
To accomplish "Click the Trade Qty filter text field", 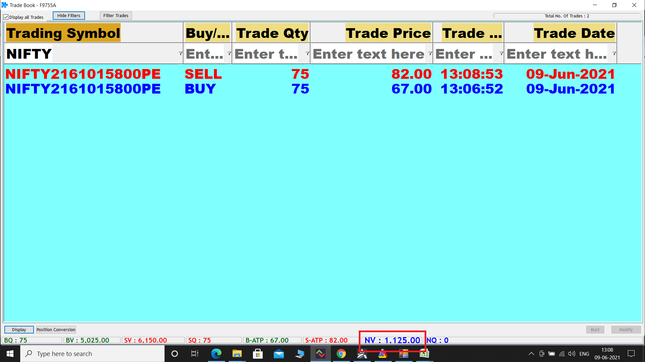I will [268, 54].
